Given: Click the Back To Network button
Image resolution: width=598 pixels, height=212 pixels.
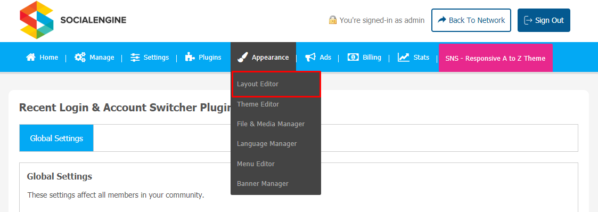Looking at the screenshot, I should 471,20.
